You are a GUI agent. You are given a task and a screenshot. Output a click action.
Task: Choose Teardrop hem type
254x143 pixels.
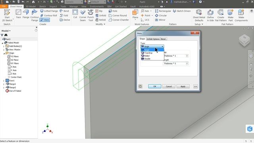152,53
